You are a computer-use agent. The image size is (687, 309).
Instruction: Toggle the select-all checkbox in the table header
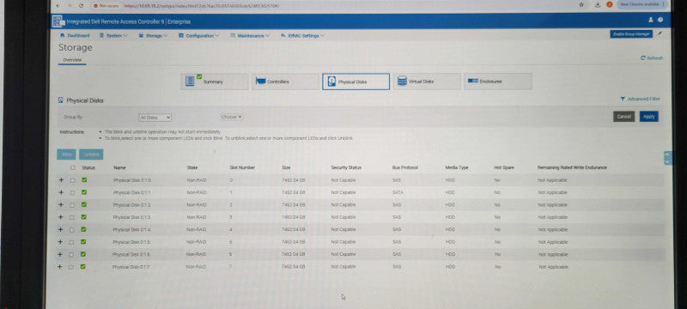pos(73,167)
